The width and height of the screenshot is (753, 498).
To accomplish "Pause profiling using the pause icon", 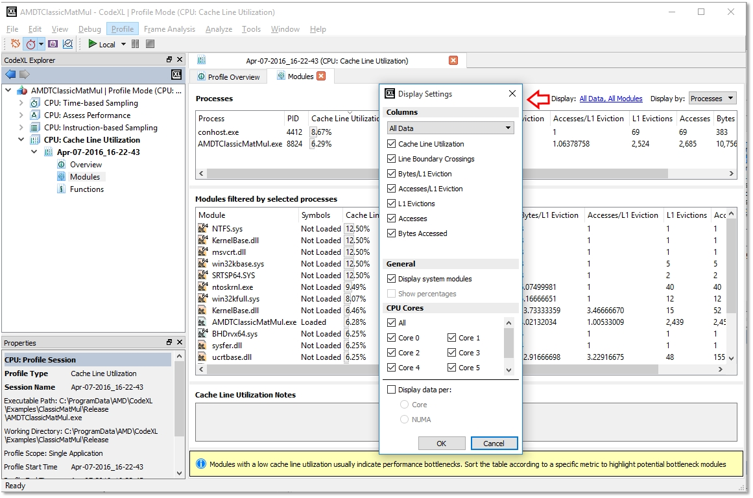I will click(136, 44).
